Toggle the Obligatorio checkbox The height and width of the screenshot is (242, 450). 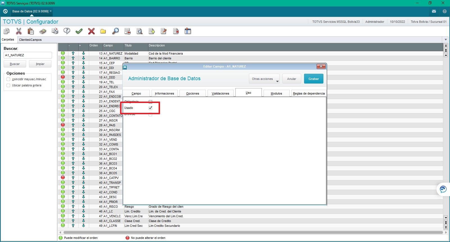pyautogui.click(x=150, y=102)
